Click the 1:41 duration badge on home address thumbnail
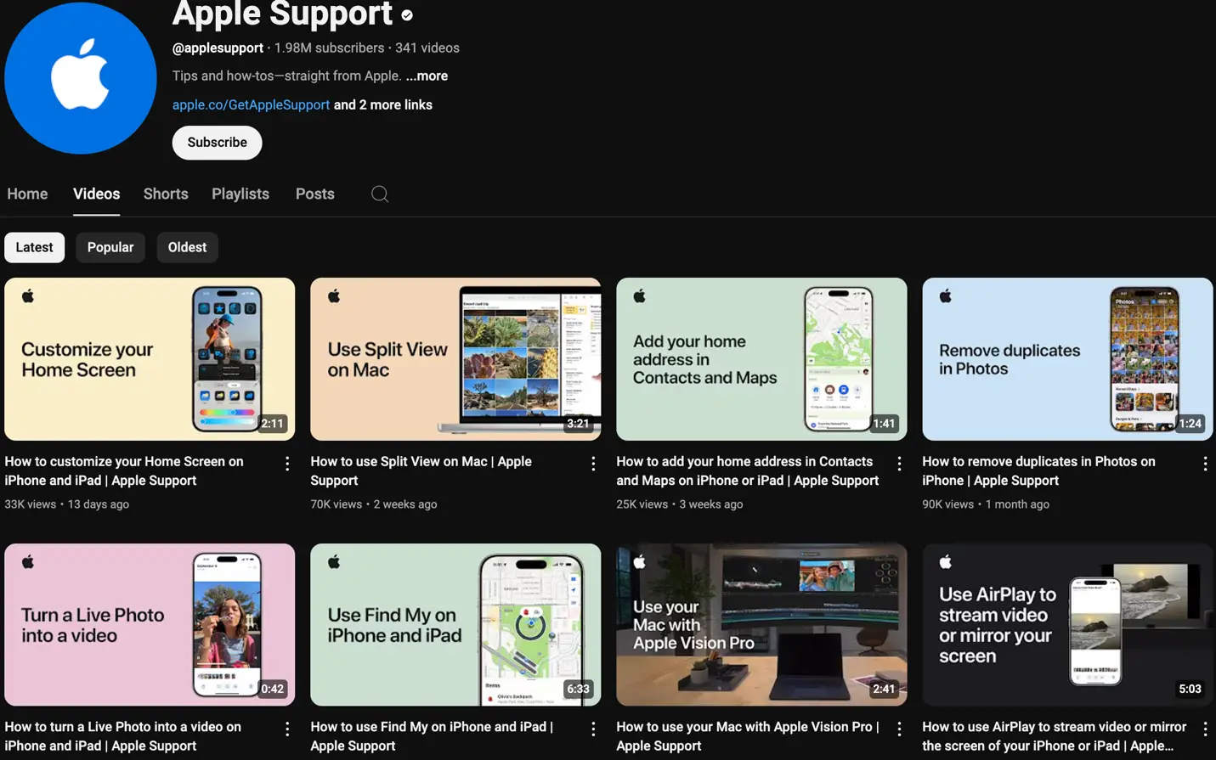This screenshot has height=760, width=1216. tap(884, 424)
